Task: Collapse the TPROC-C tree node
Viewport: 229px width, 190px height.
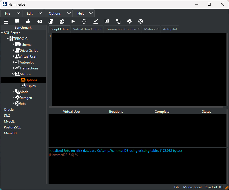Action: [8, 39]
